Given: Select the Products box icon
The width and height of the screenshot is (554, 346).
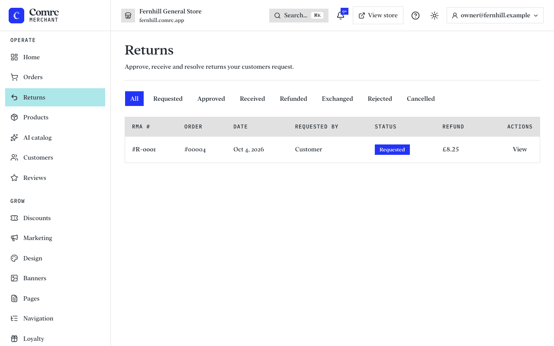Looking at the screenshot, I should coord(14,117).
